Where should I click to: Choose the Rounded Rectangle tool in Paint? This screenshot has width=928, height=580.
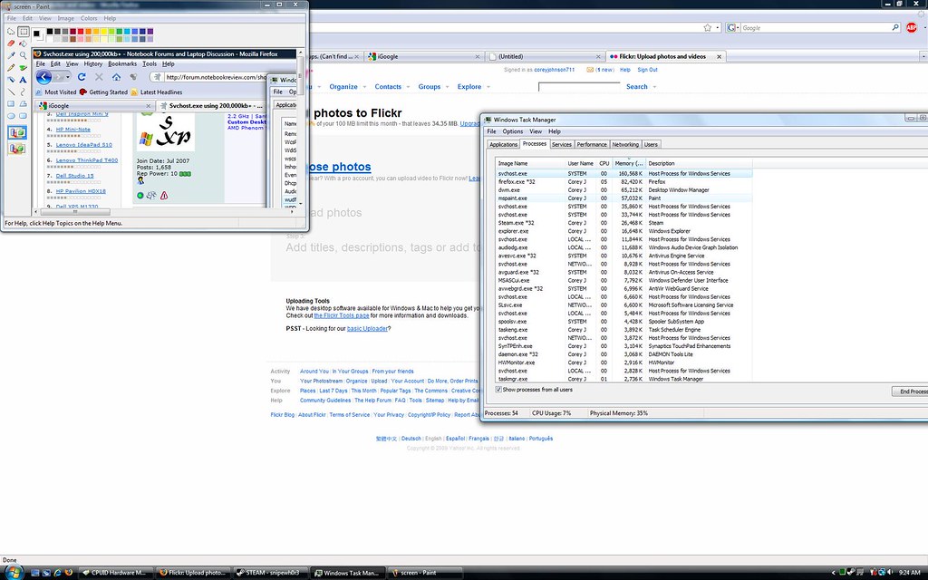point(23,116)
